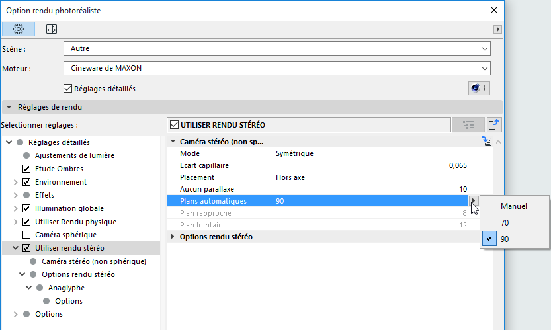
Task: Open the Scène dropdown
Action: click(x=277, y=48)
